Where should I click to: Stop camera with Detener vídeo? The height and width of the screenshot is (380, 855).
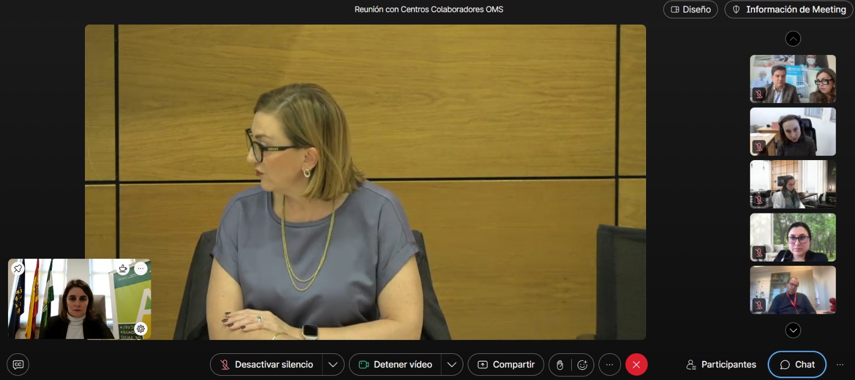pos(395,365)
